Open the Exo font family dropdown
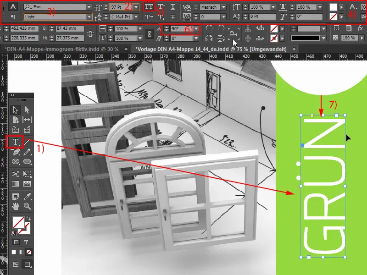367x275 pixels. 89,6
